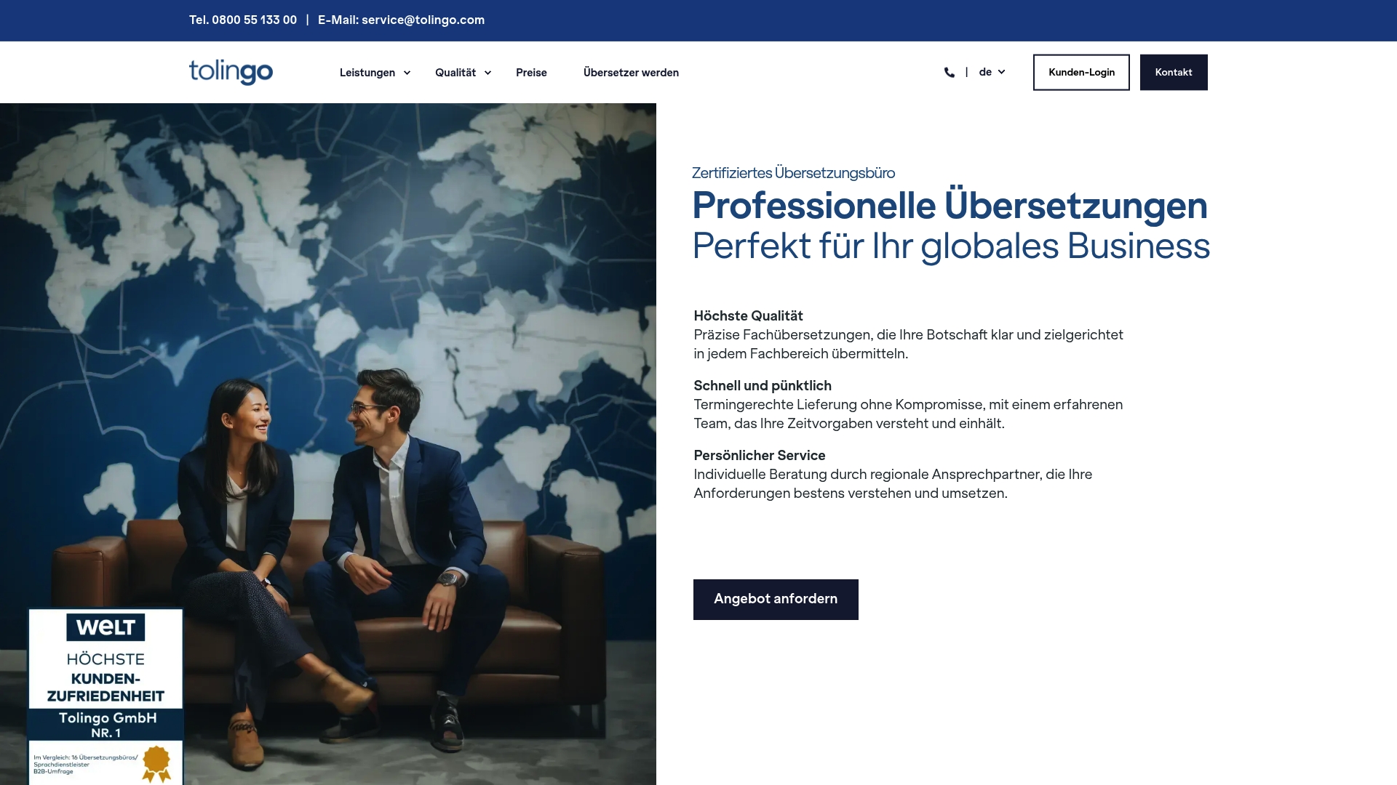The width and height of the screenshot is (1397, 785).
Task: Open the Übersetzer werden page
Action: (x=630, y=72)
